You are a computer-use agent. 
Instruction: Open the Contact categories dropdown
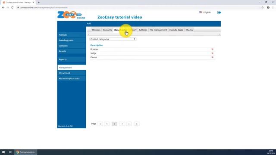(113, 39)
